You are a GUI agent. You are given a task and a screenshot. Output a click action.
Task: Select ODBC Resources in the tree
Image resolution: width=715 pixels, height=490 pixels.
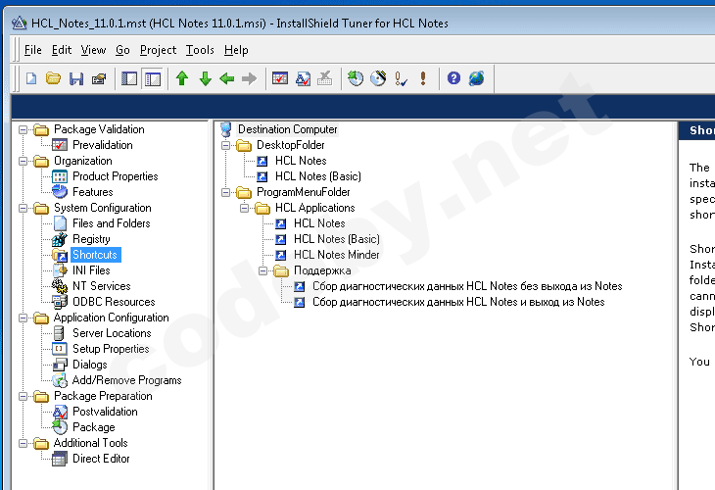click(x=114, y=302)
